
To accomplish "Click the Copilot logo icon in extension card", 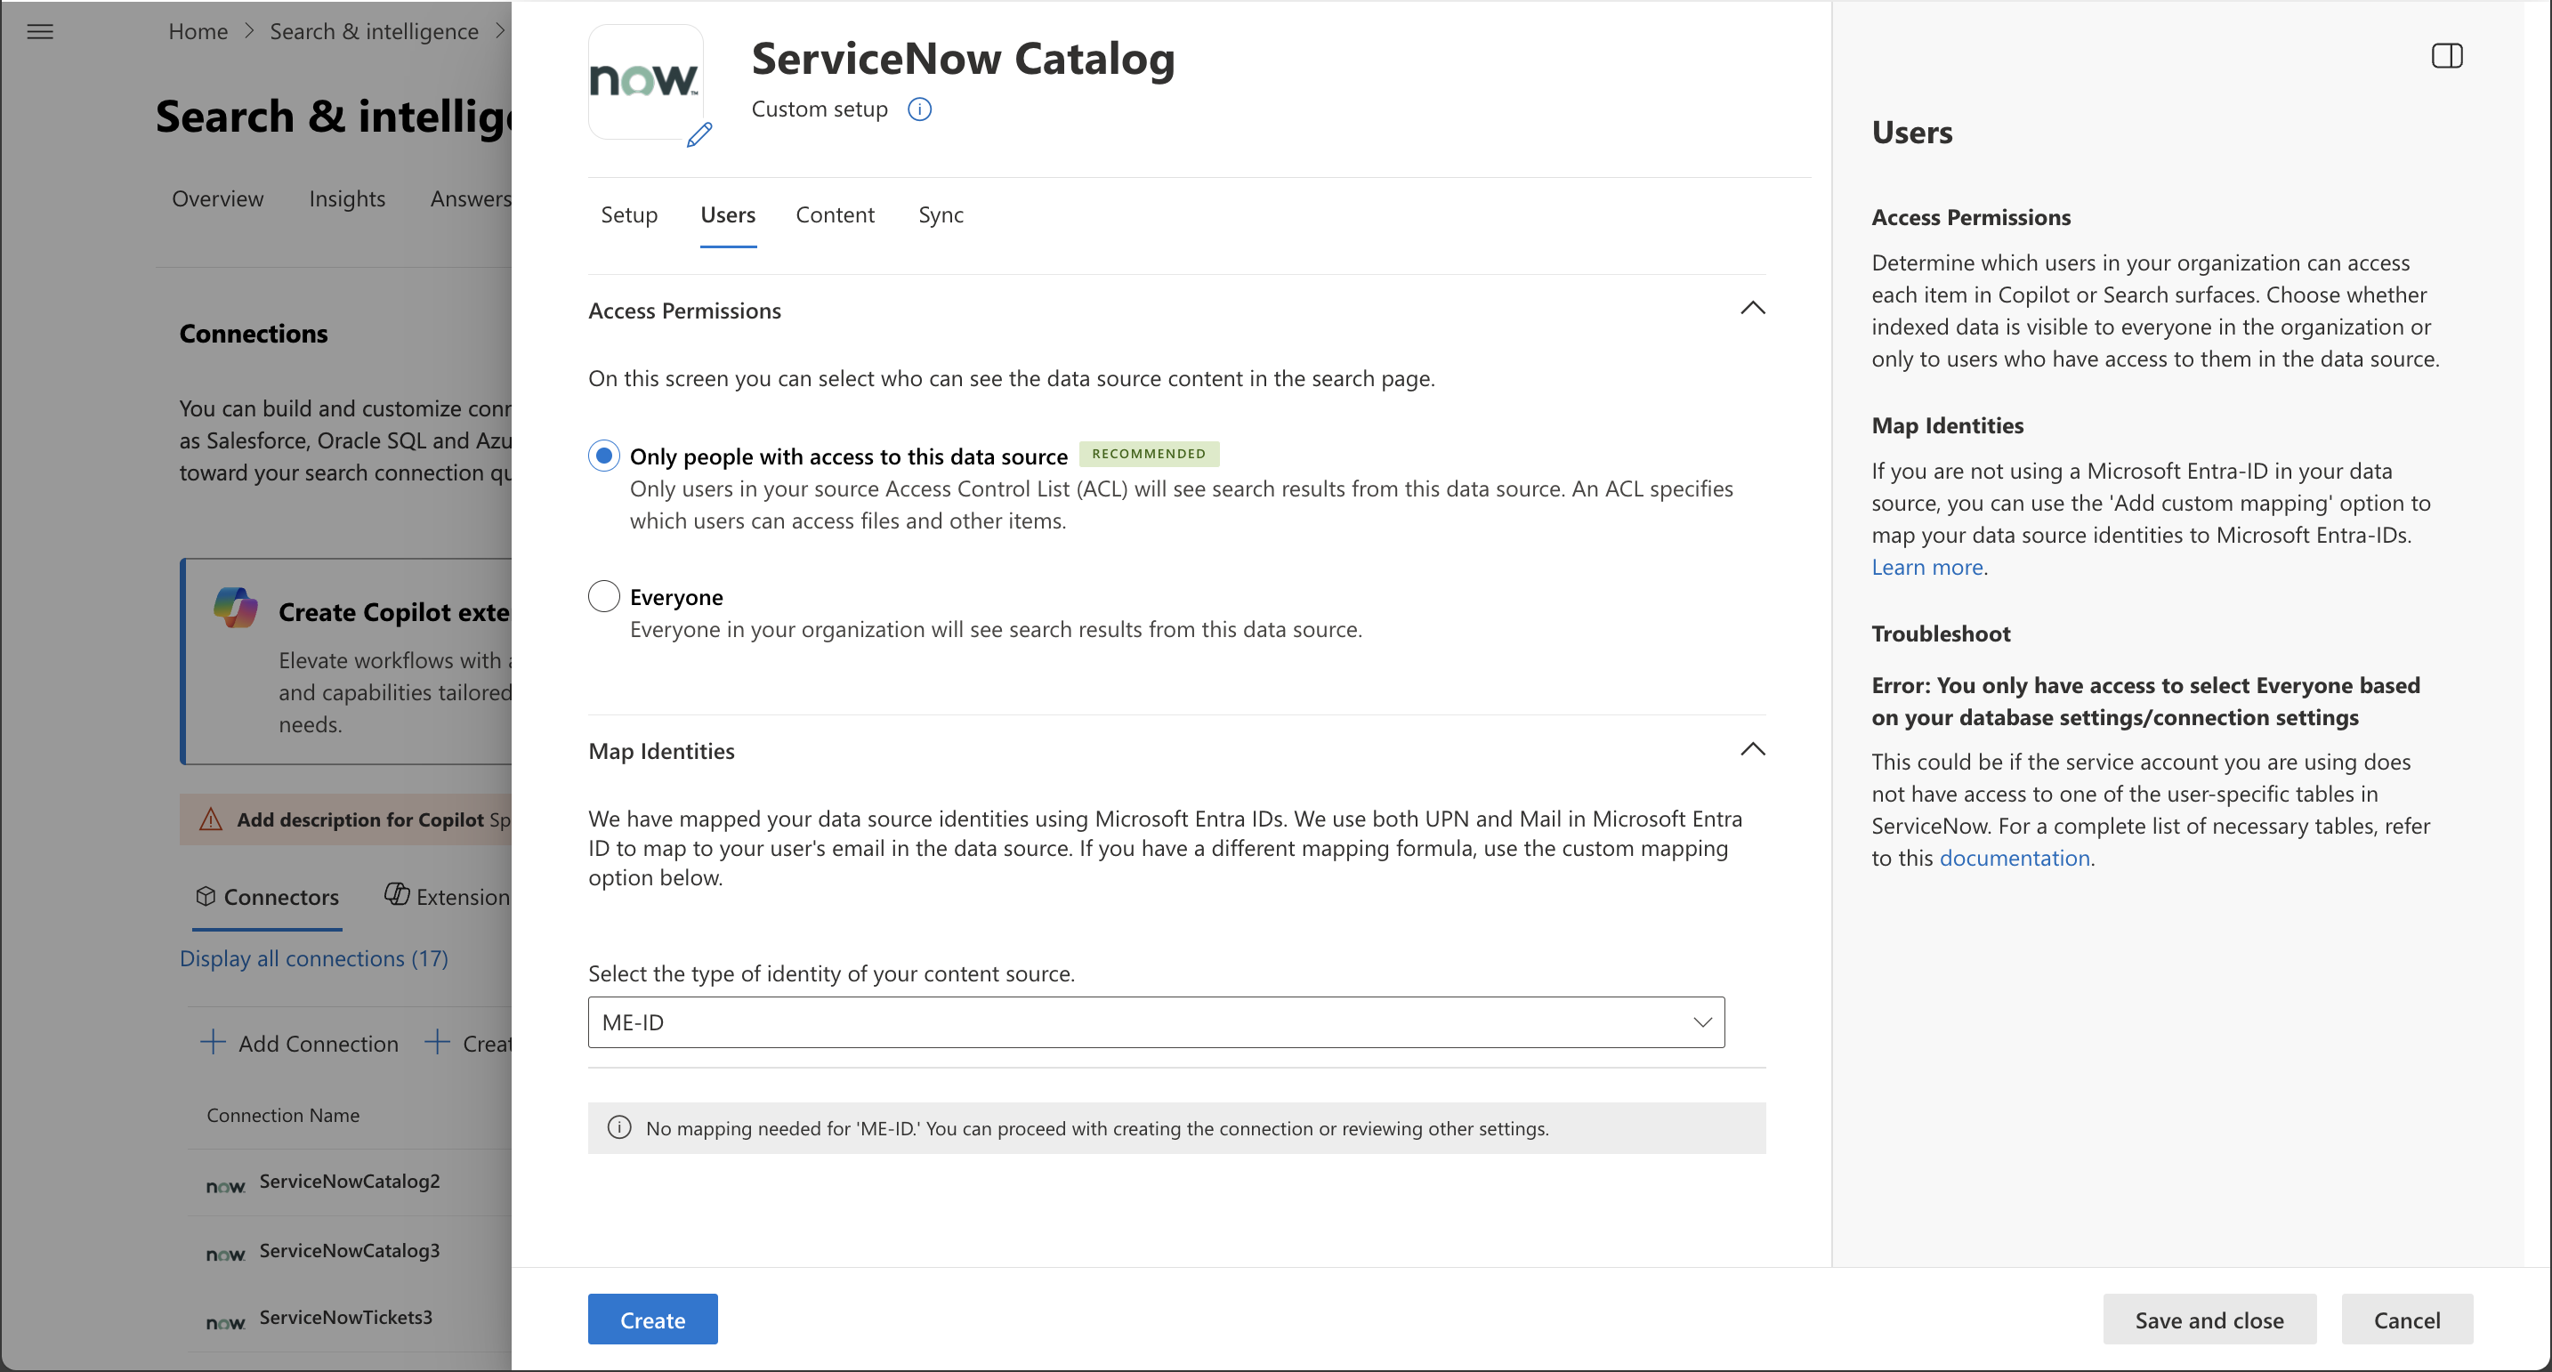I will pyautogui.click(x=236, y=607).
